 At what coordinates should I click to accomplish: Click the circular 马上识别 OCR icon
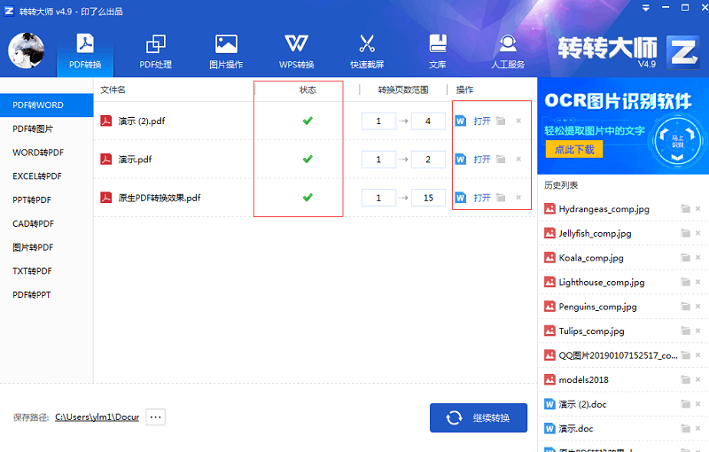click(677, 140)
